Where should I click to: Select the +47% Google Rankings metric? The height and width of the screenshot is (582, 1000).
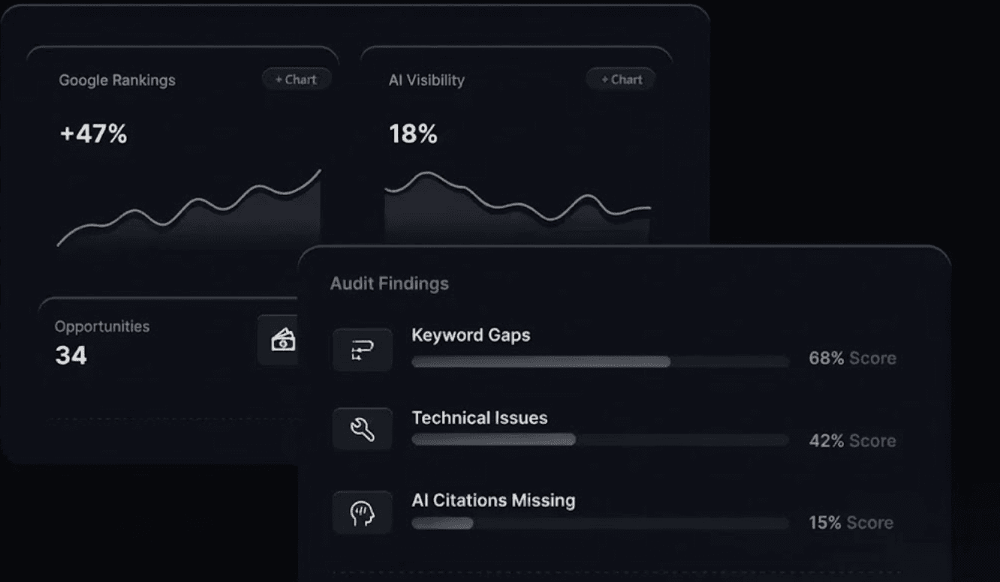(x=93, y=135)
